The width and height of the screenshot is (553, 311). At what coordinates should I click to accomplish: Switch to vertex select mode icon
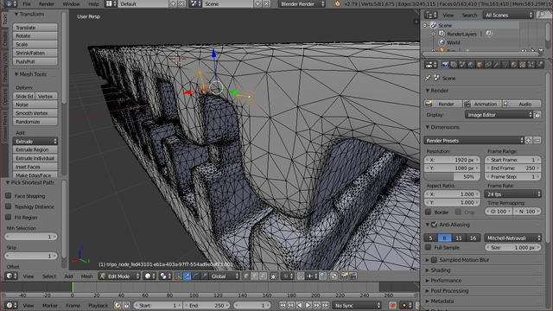[x=245, y=276]
